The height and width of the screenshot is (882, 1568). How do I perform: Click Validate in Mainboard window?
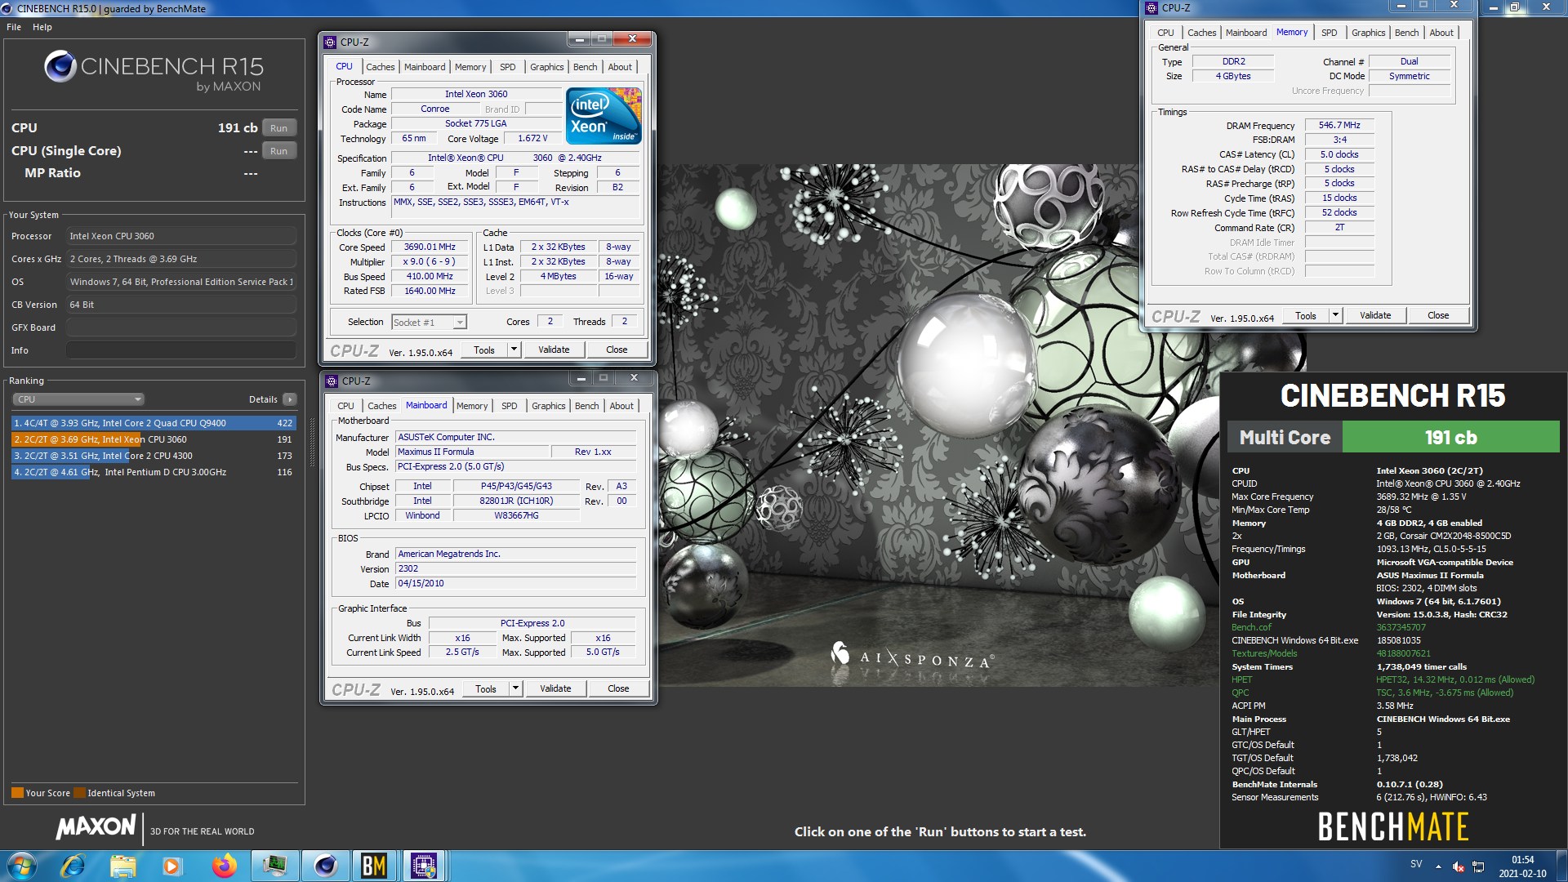click(x=555, y=688)
